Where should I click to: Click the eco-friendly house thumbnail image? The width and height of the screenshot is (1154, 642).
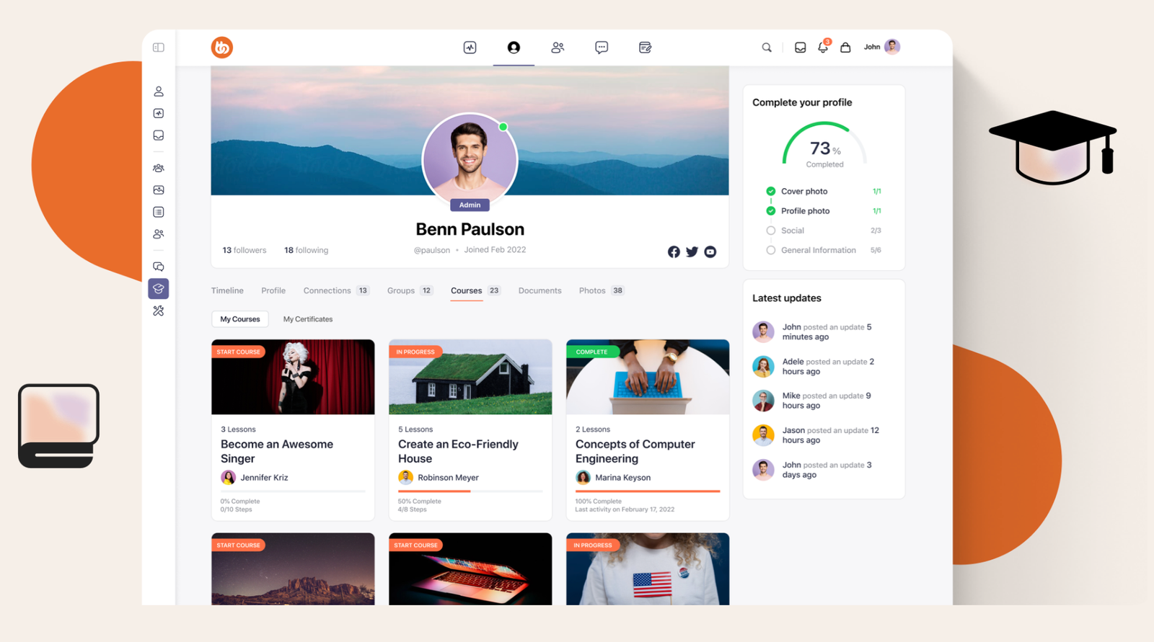click(x=470, y=377)
